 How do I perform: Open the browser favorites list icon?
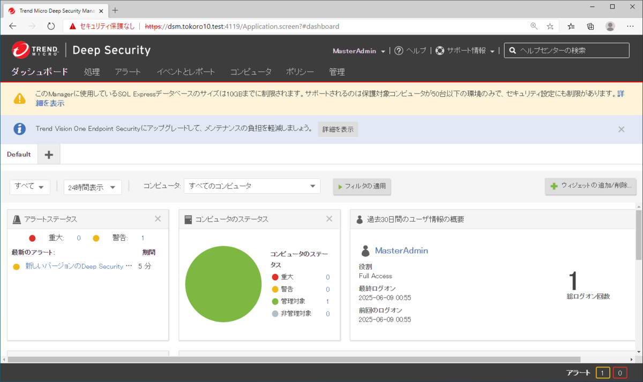point(571,26)
